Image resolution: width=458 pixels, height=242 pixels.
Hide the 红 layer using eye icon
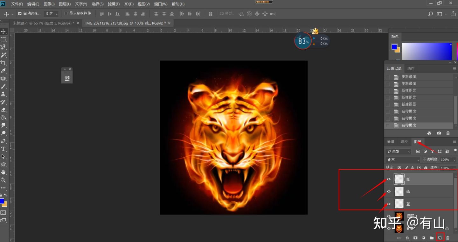click(x=389, y=179)
